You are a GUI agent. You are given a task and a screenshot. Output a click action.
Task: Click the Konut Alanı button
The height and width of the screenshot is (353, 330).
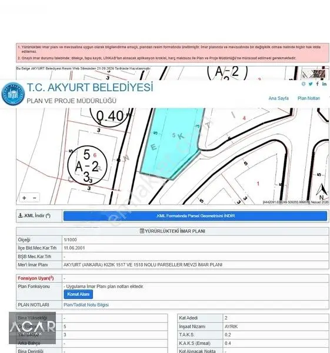click(78, 294)
